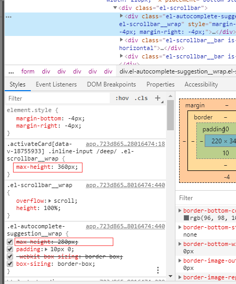236x284 pixels.
Task: Click the styles scrollbar down arrow
Action: [170, 276]
